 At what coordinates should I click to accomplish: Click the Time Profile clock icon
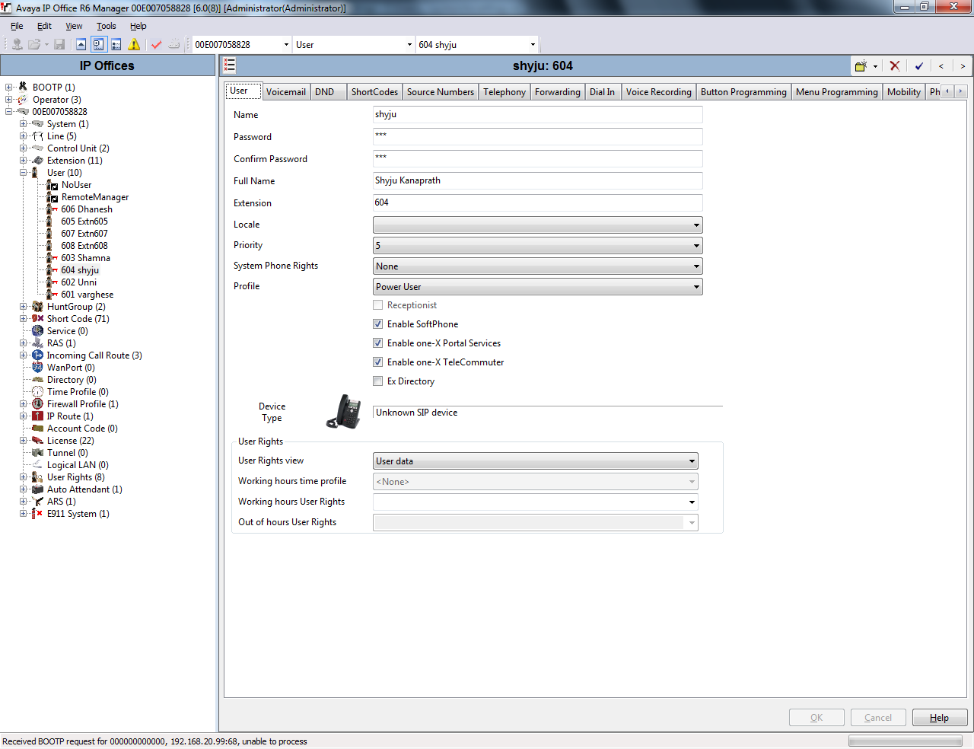(37, 392)
